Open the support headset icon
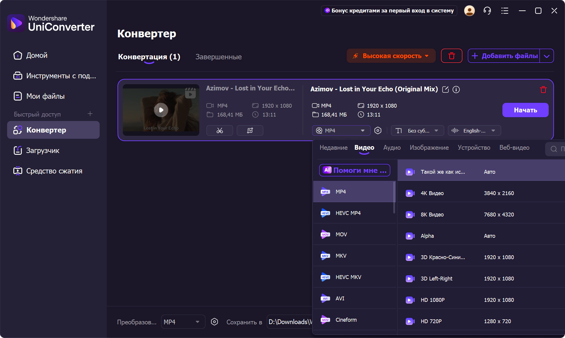 tap(487, 11)
